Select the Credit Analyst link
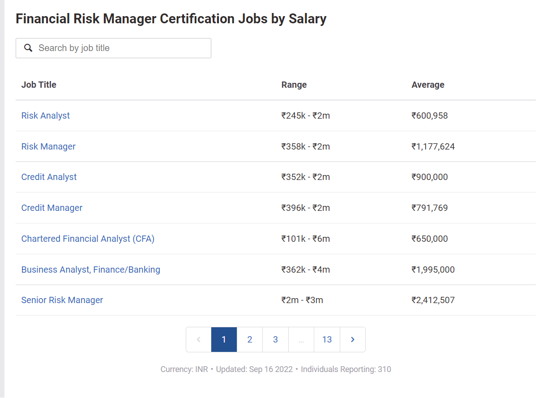543x398 pixels. pos(49,177)
